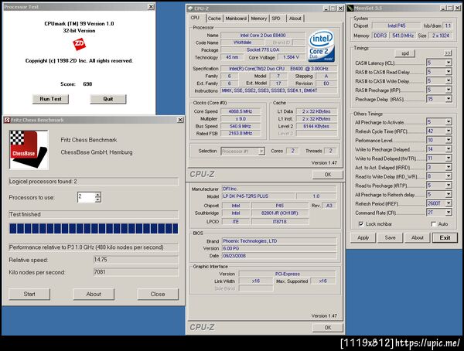The width and height of the screenshot is (464, 351).
Task: Increase Processors to use with spinner up arrow
Action: (x=98, y=195)
